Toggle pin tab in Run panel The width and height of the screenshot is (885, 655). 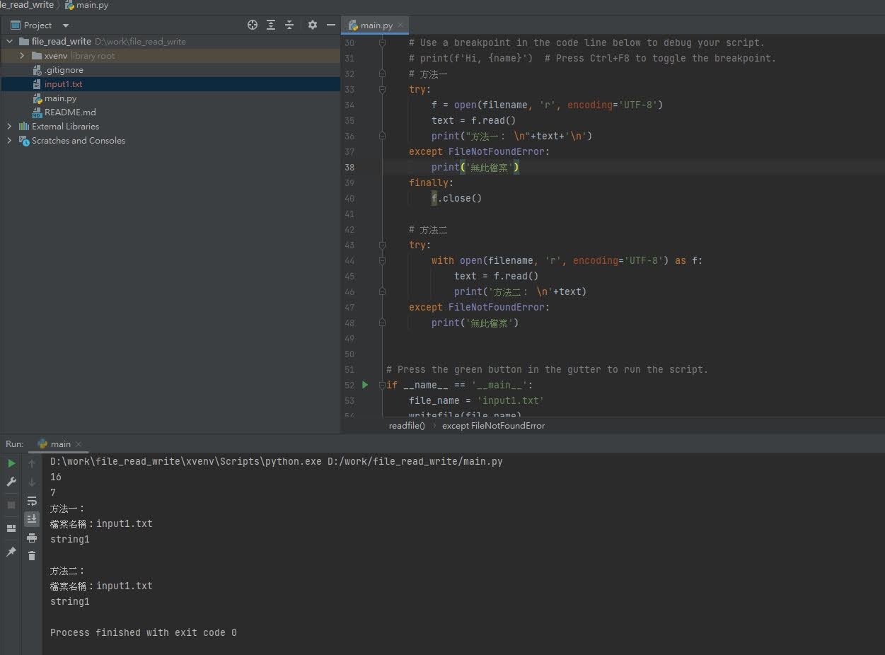tap(11, 552)
